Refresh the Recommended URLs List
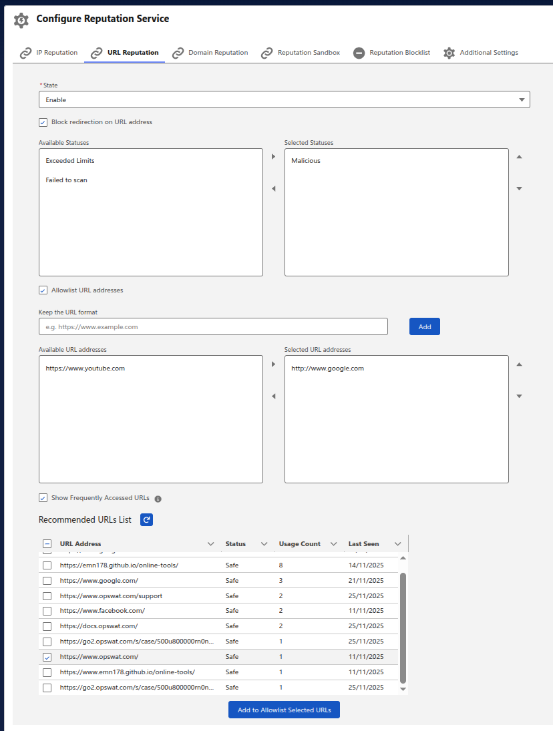The width and height of the screenshot is (553, 731). 146,519
